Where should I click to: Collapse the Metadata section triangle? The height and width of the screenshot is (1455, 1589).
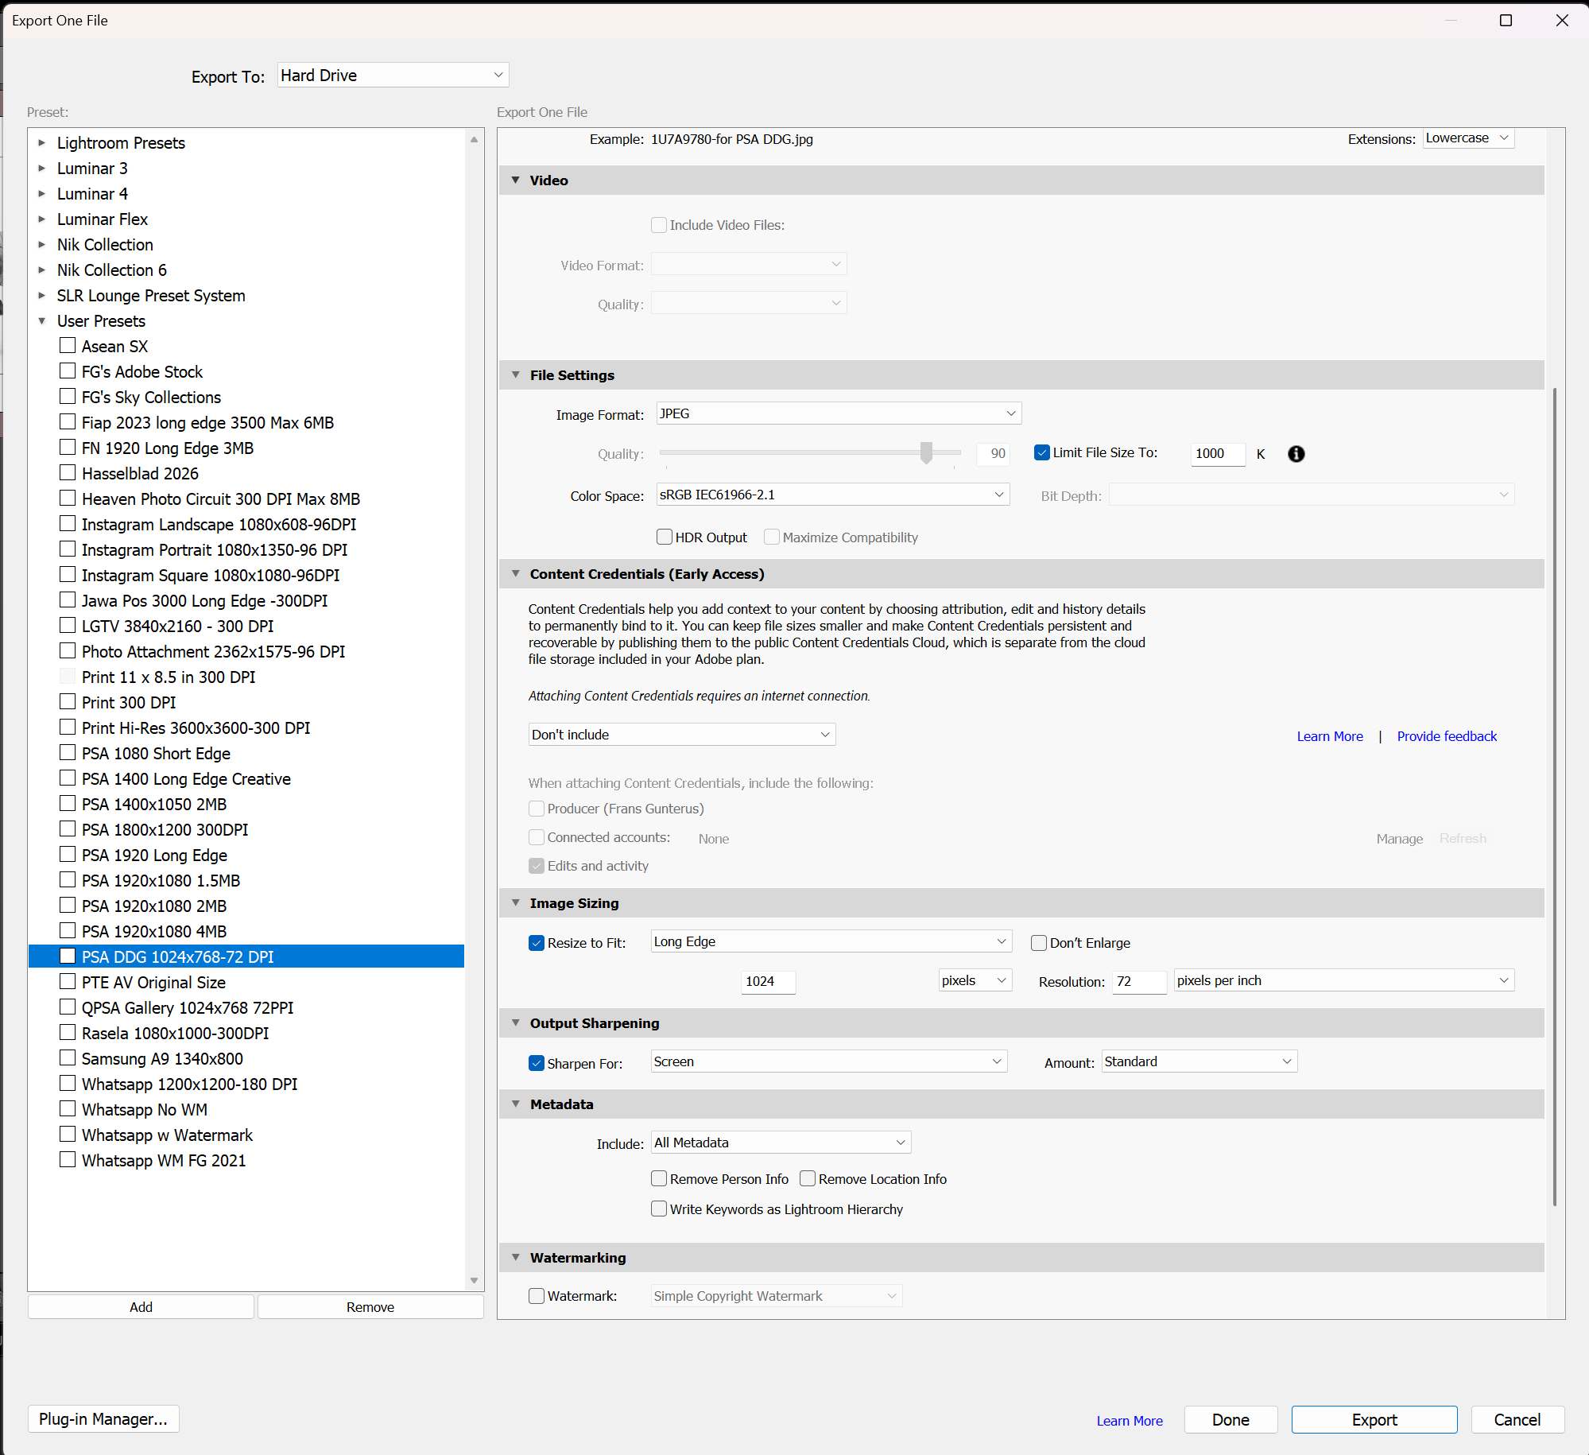point(516,1104)
